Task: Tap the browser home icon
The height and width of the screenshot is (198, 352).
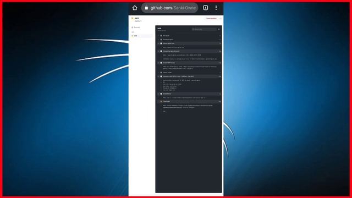Action: pyautogui.click(x=135, y=8)
